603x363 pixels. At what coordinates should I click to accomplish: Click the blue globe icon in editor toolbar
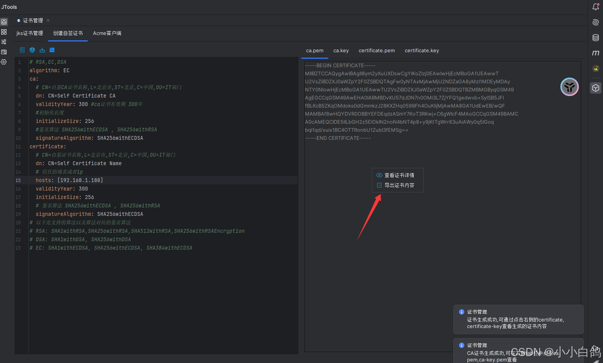pyautogui.click(x=32, y=50)
